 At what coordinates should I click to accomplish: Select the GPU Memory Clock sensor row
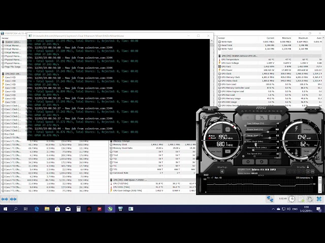(270, 77)
